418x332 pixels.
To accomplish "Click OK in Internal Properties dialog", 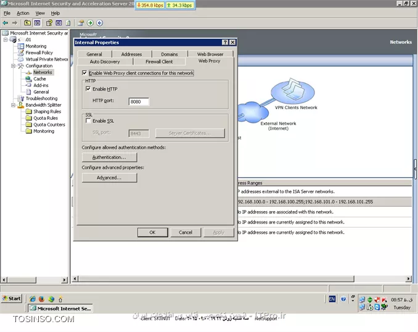I will click(152, 233).
